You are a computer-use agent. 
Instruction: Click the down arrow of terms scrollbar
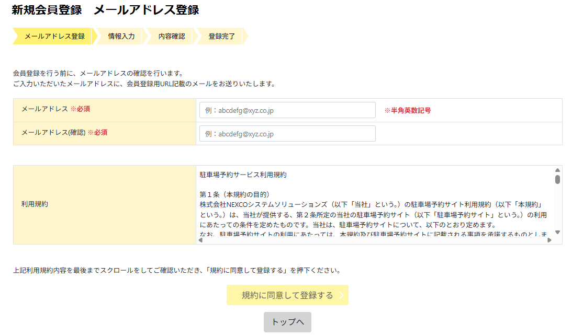[x=557, y=232]
